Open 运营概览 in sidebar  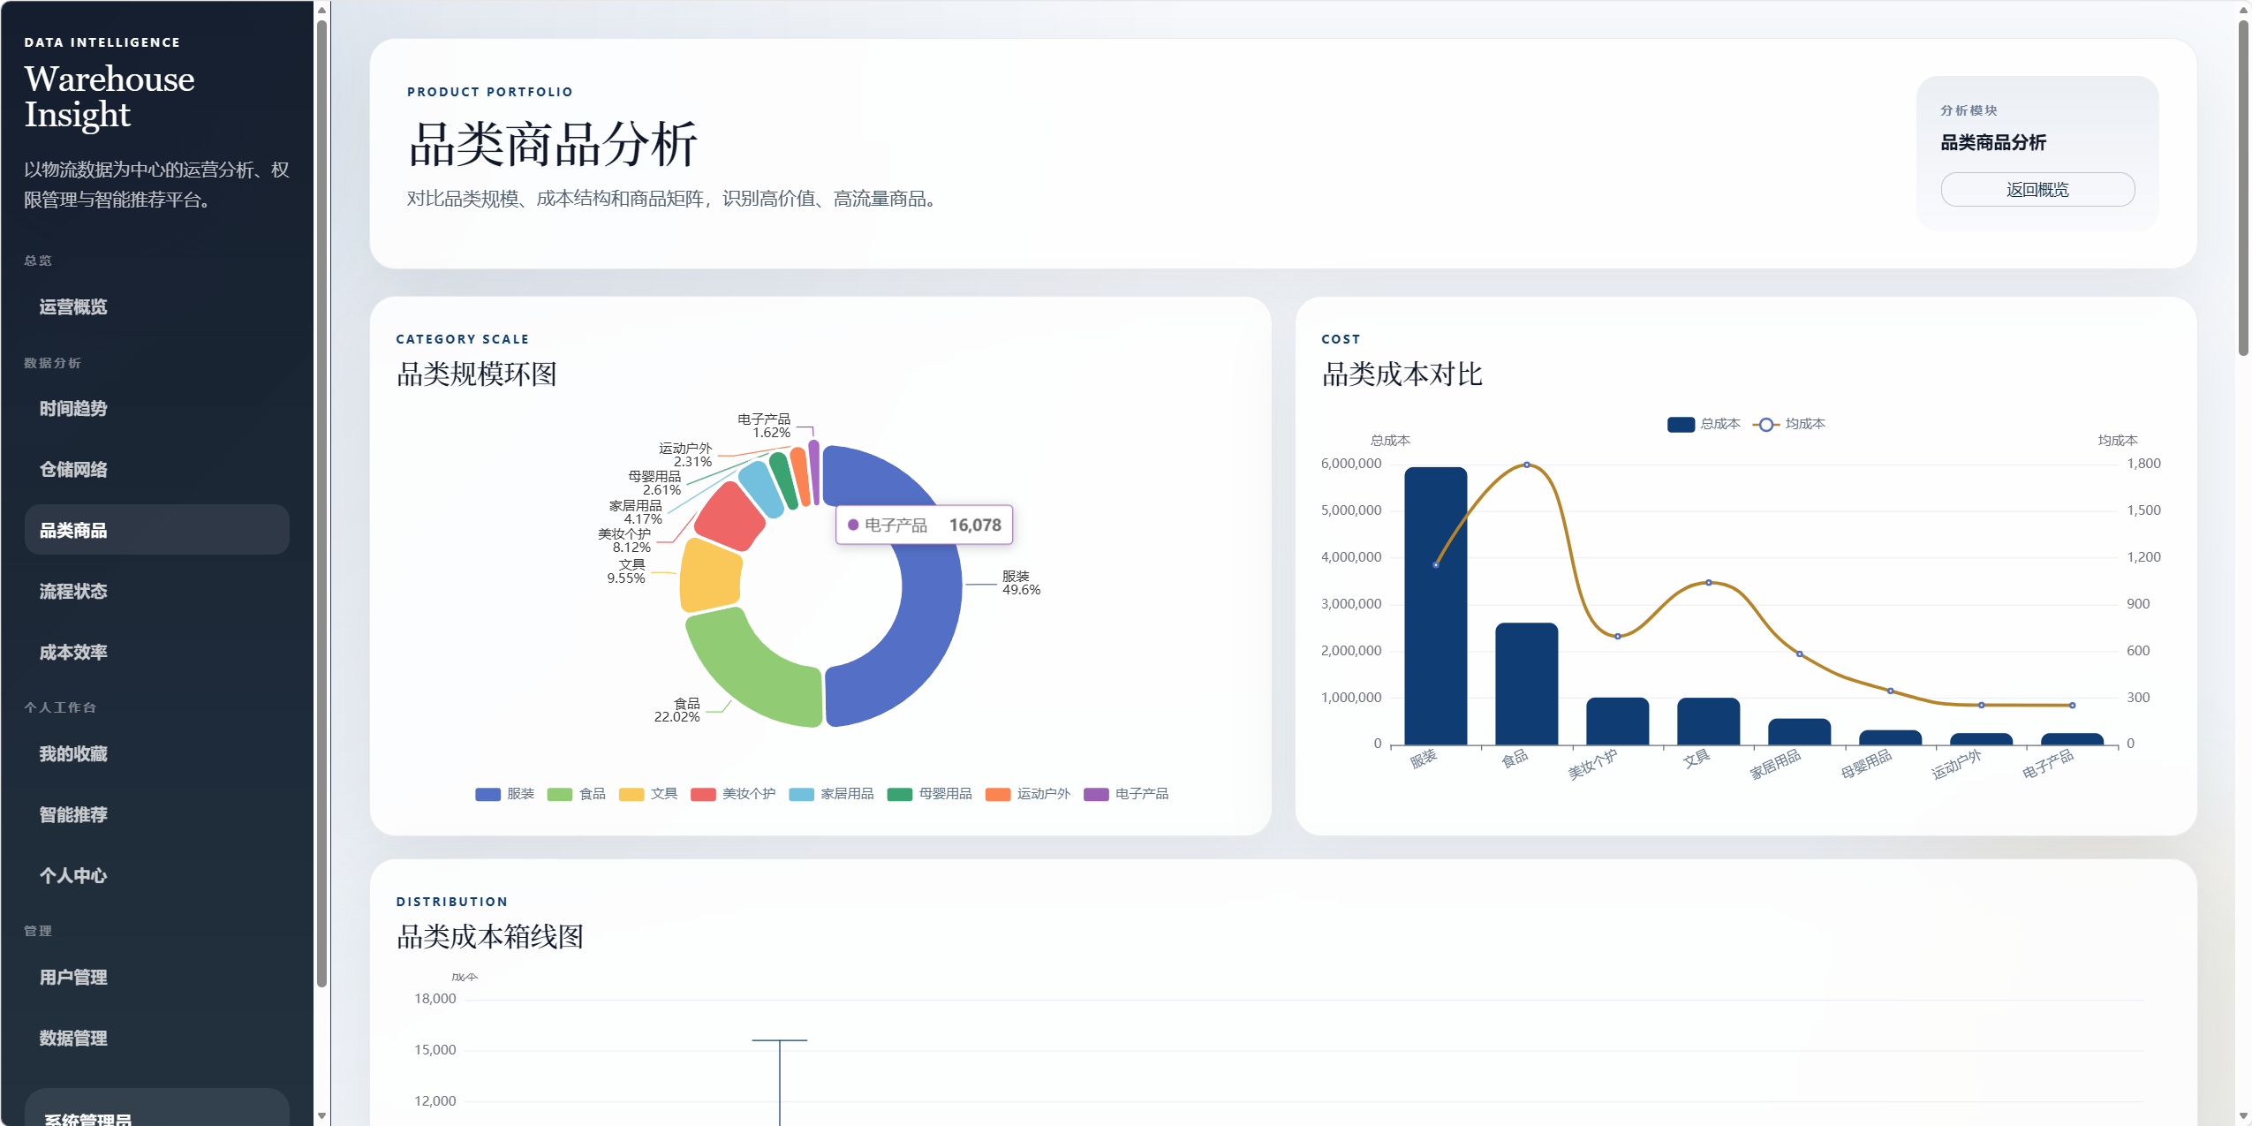tap(73, 306)
